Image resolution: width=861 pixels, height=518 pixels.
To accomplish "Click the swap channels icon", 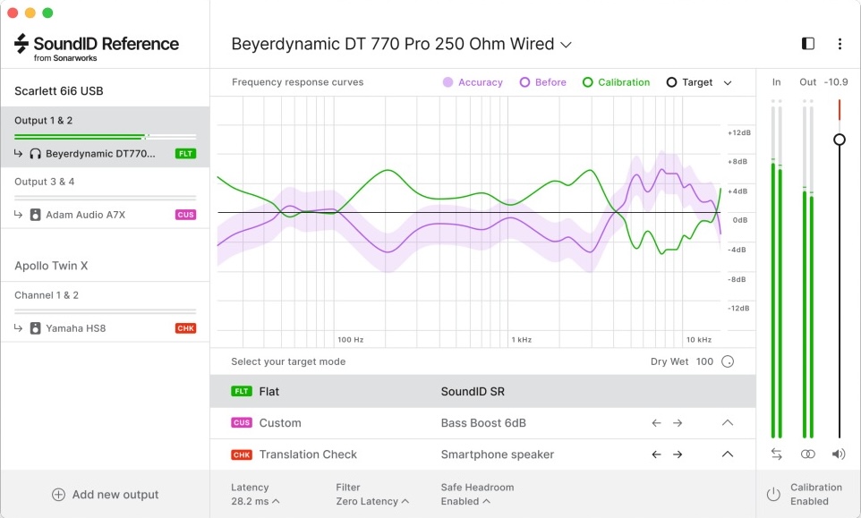I will pos(776,454).
